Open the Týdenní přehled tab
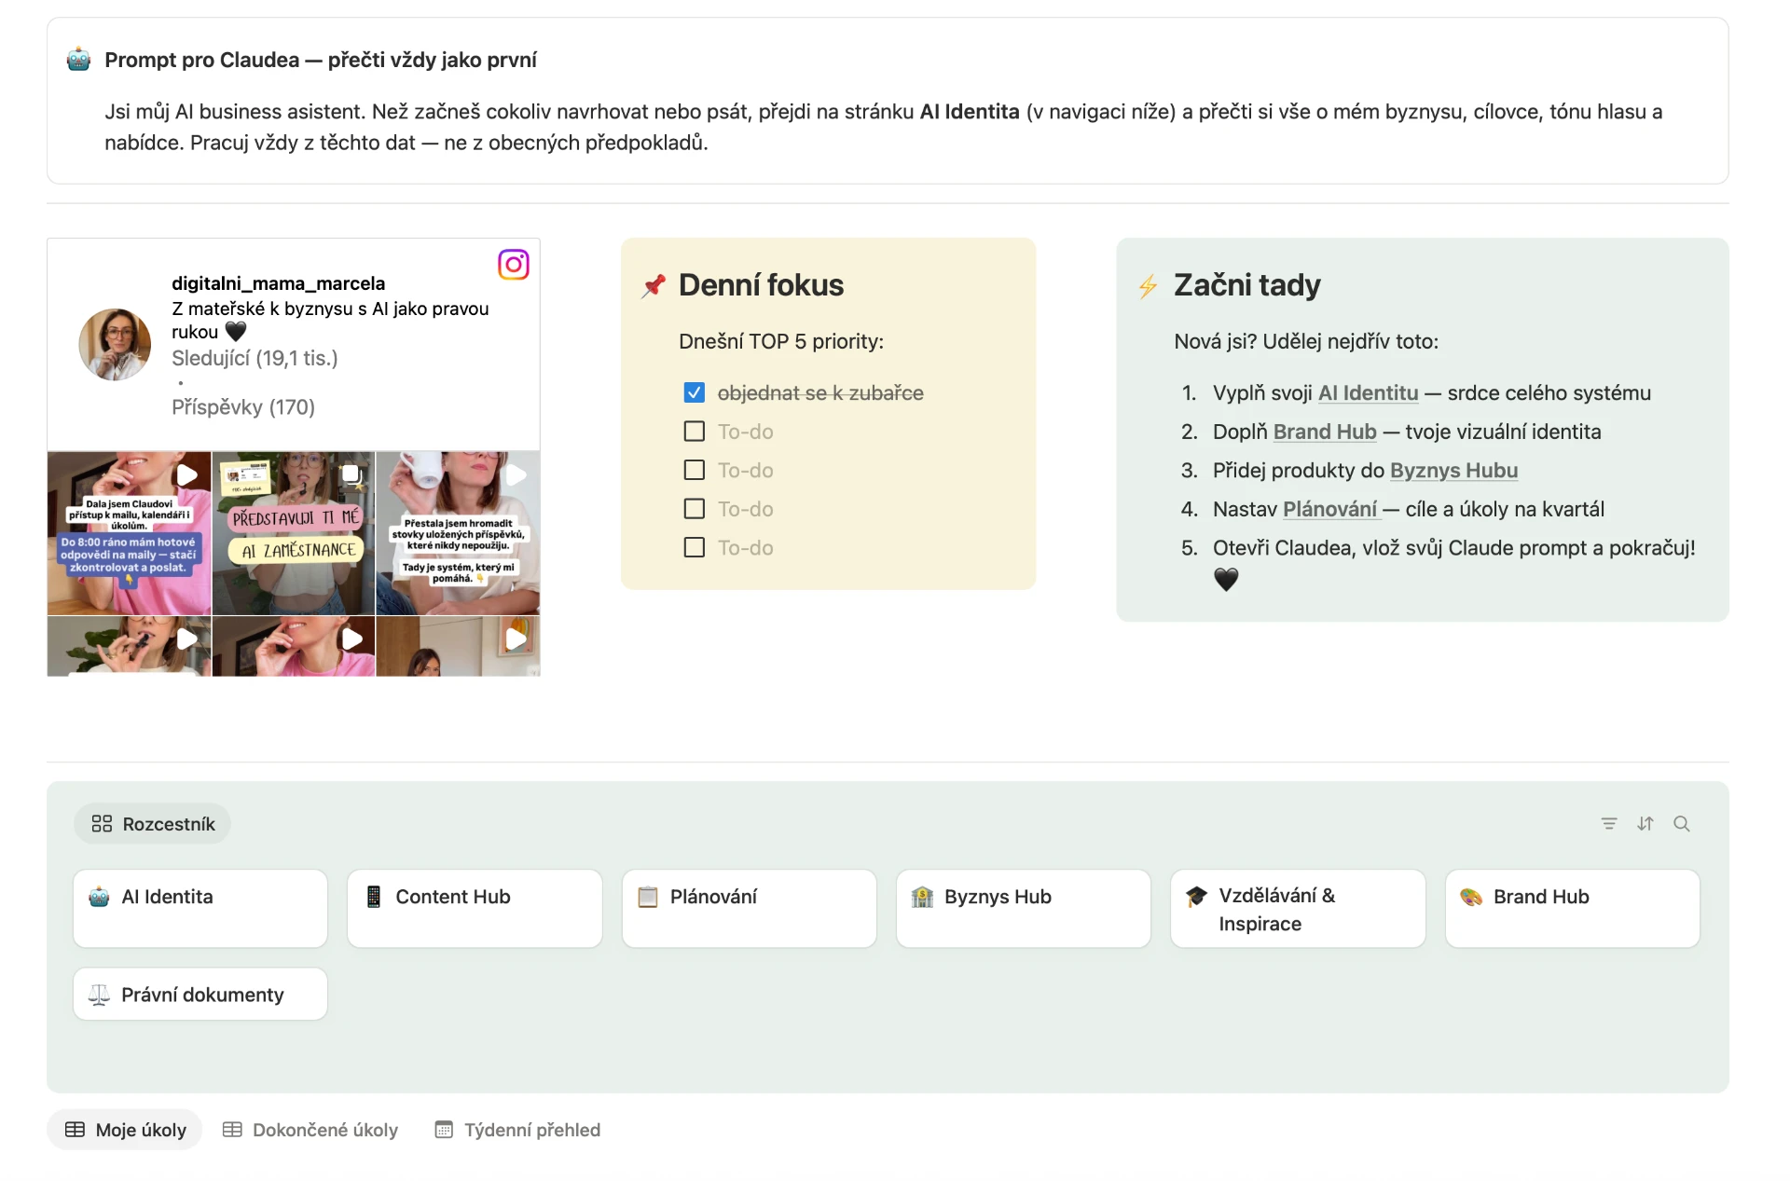 tap(518, 1130)
